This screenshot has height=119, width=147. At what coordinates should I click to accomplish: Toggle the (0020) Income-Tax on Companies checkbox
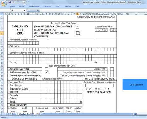click(78, 27)
